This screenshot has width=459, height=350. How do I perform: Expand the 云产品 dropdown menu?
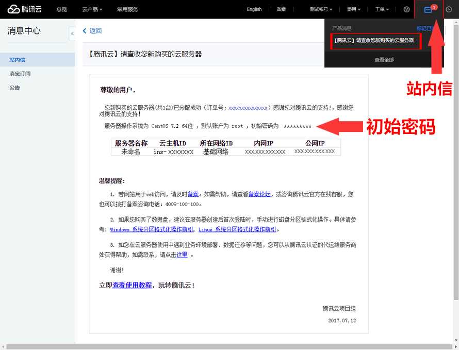point(92,9)
